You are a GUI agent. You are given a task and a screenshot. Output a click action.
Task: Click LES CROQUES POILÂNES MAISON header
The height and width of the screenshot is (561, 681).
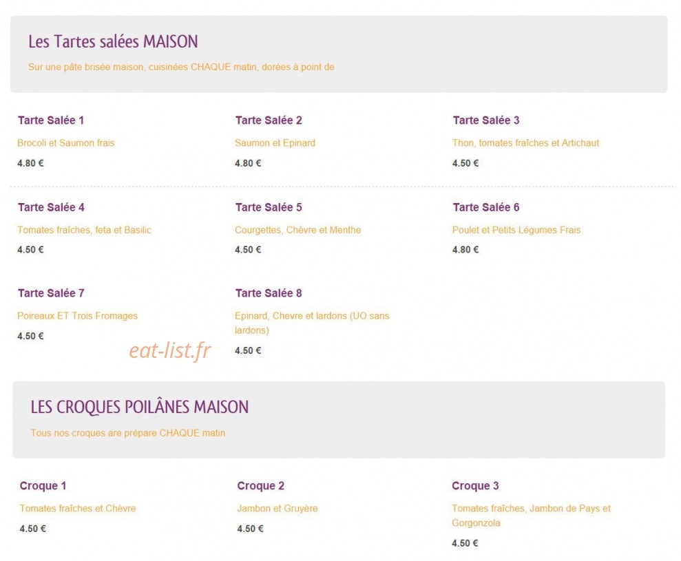[139, 407]
